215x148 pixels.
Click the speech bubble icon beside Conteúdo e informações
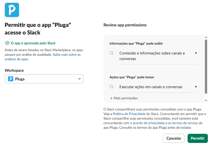tap(111, 53)
